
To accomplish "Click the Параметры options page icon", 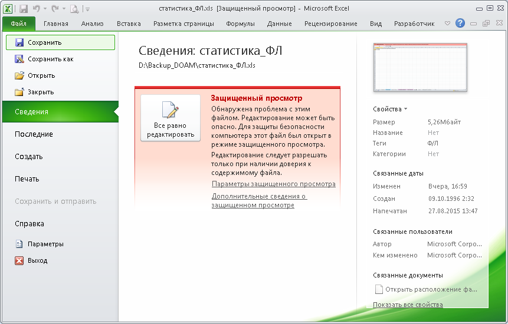I will [x=19, y=244].
